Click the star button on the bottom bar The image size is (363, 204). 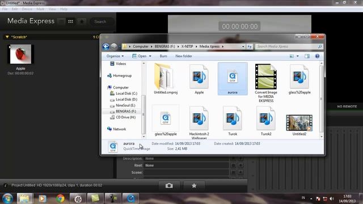point(194,185)
